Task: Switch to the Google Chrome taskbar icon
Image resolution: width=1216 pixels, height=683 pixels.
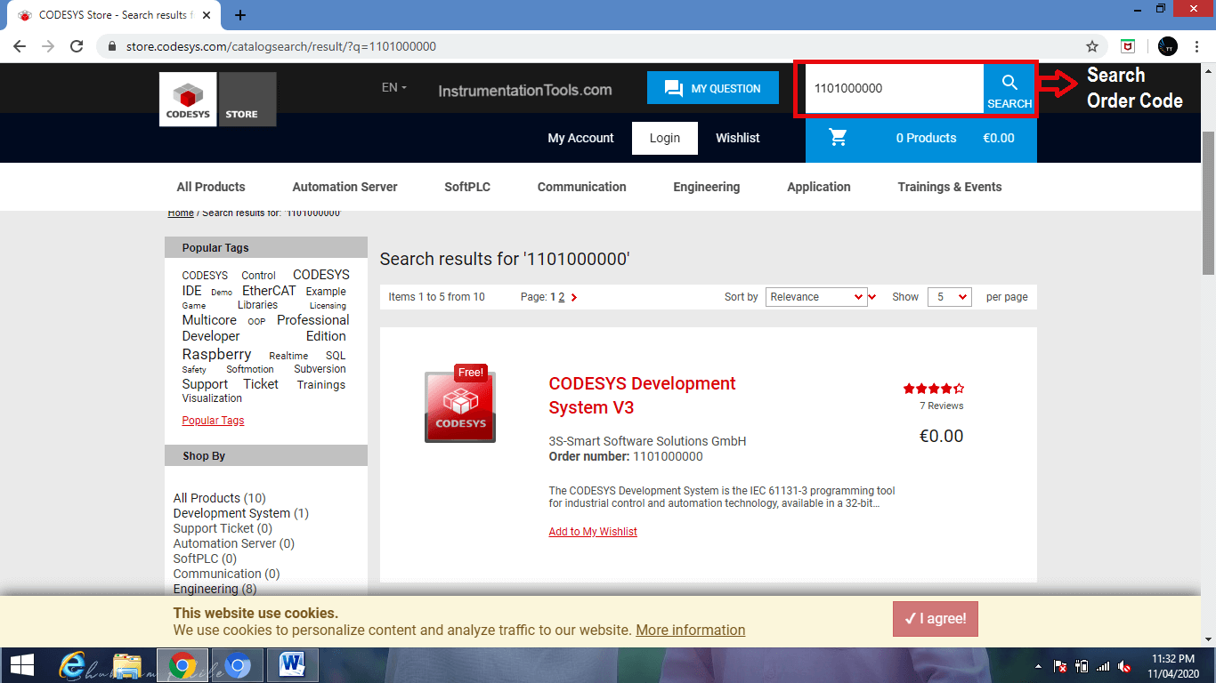Action: click(x=182, y=665)
